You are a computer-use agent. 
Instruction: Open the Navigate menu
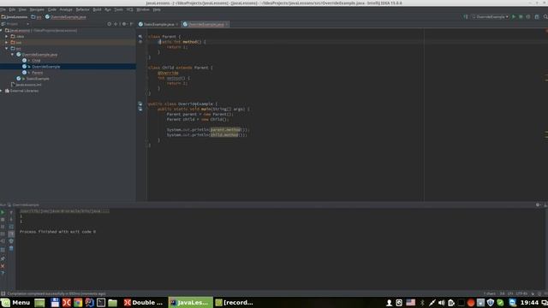pyautogui.click(x=37, y=9)
